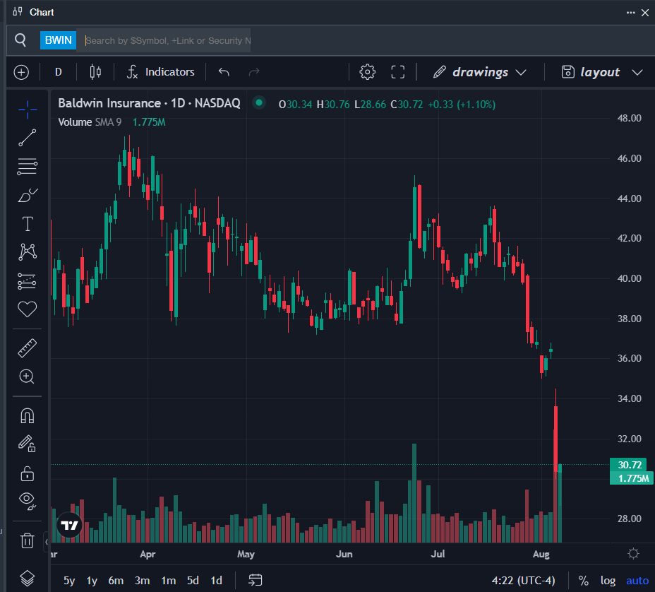655x592 pixels.
Task: Toggle log scale mode
Action: click(608, 580)
